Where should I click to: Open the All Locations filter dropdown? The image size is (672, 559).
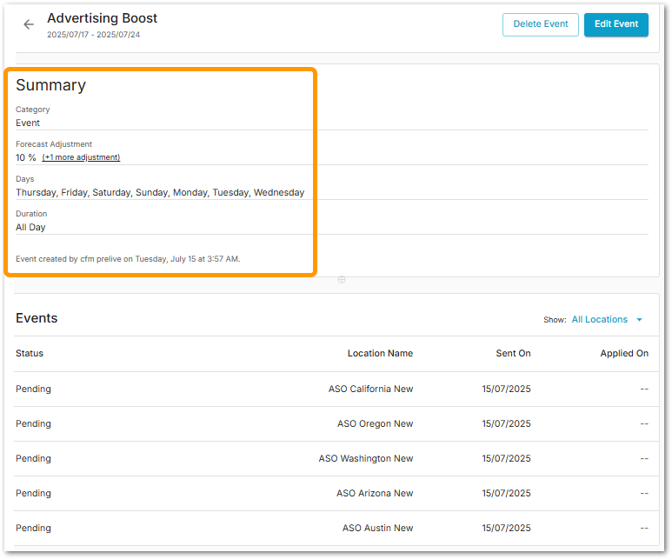599,320
